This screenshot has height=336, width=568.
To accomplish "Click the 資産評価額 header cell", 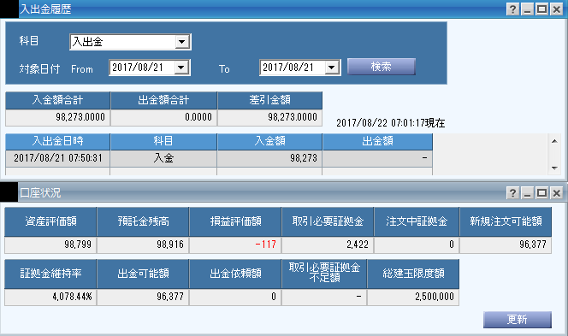I will pos(50,221).
